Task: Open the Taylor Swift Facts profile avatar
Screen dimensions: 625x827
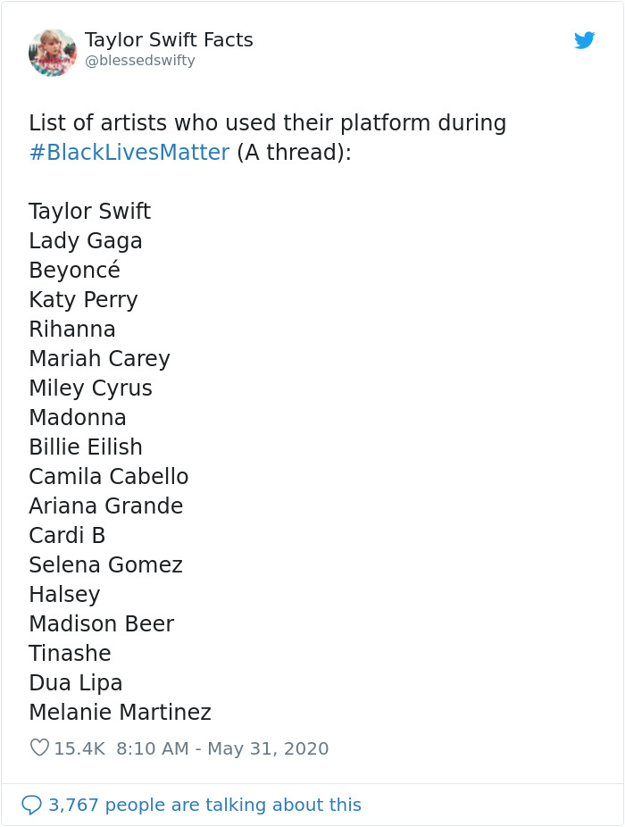Action: point(53,52)
